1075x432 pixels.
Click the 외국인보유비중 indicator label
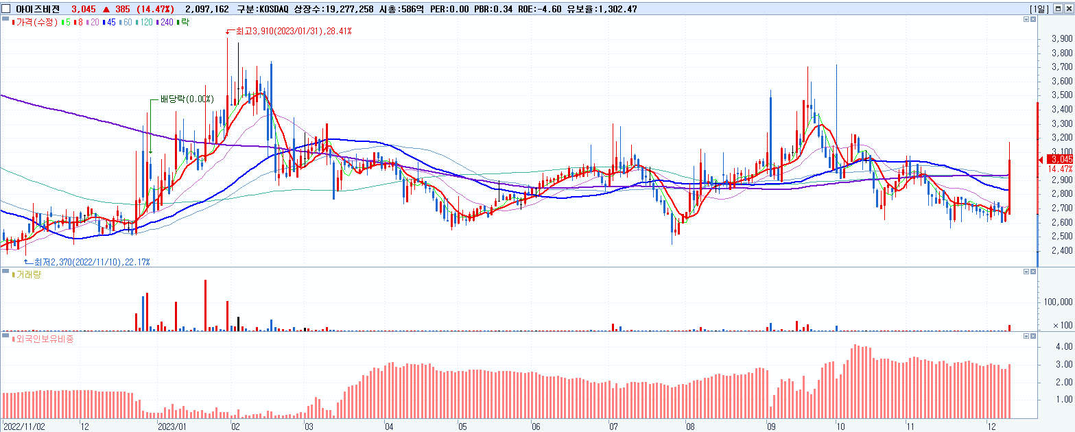click(43, 339)
